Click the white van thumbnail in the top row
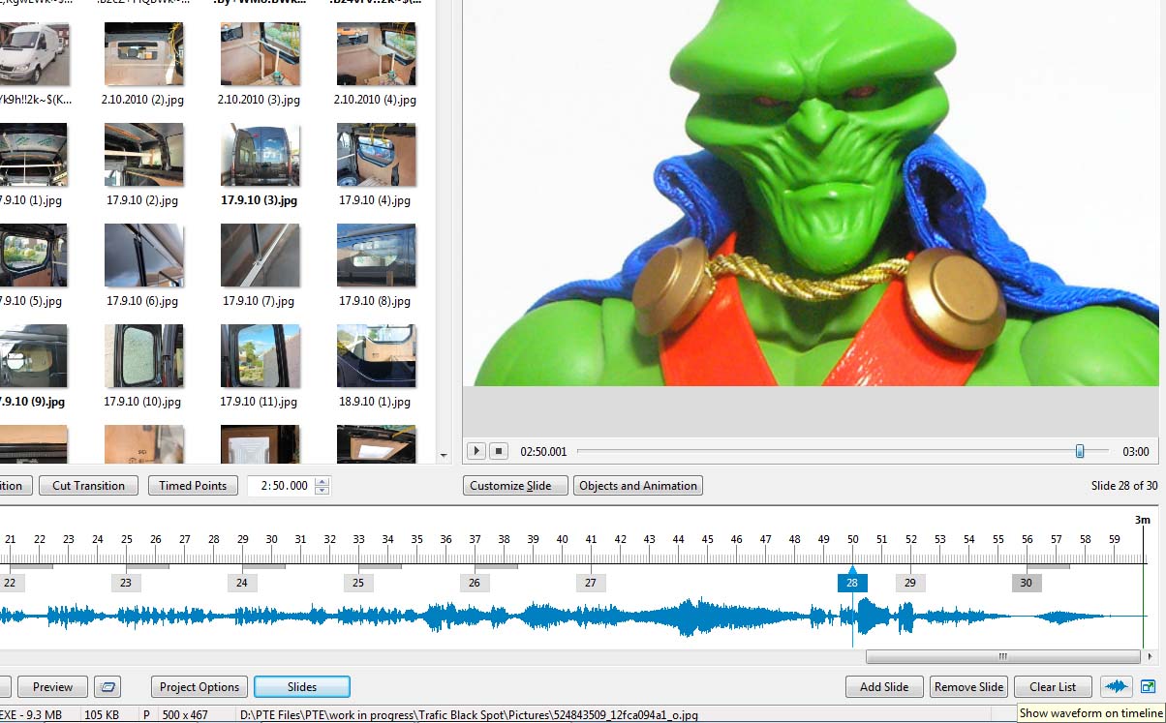Viewport: 1166px width, 723px height. click(x=34, y=54)
